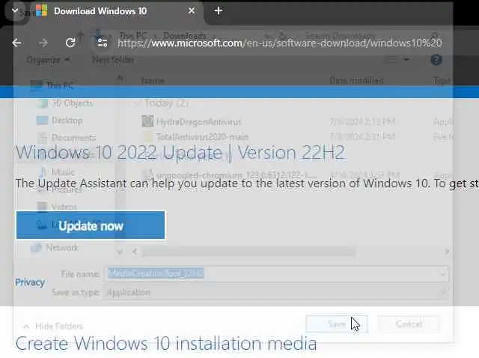
Task: Click the Windows 10 2022 Update heading
Action: pyautogui.click(x=180, y=152)
